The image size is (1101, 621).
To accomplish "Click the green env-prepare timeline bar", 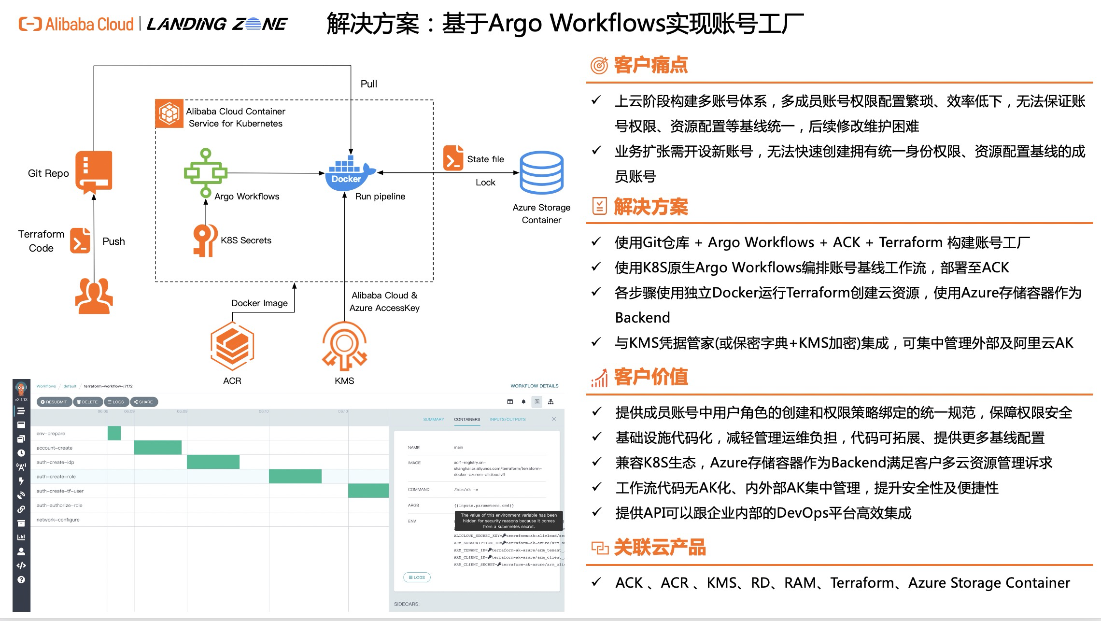I will (114, 433).
